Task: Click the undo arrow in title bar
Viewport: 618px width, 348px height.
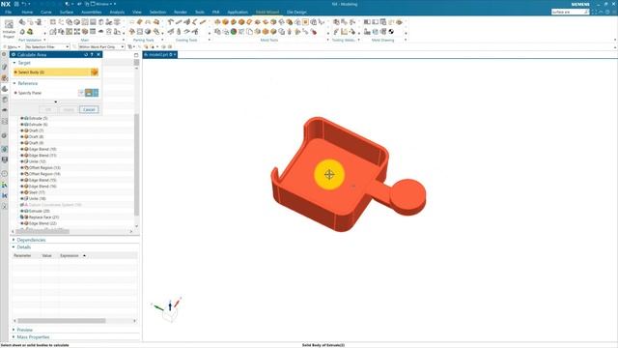Action: click(x=23, y=4)
